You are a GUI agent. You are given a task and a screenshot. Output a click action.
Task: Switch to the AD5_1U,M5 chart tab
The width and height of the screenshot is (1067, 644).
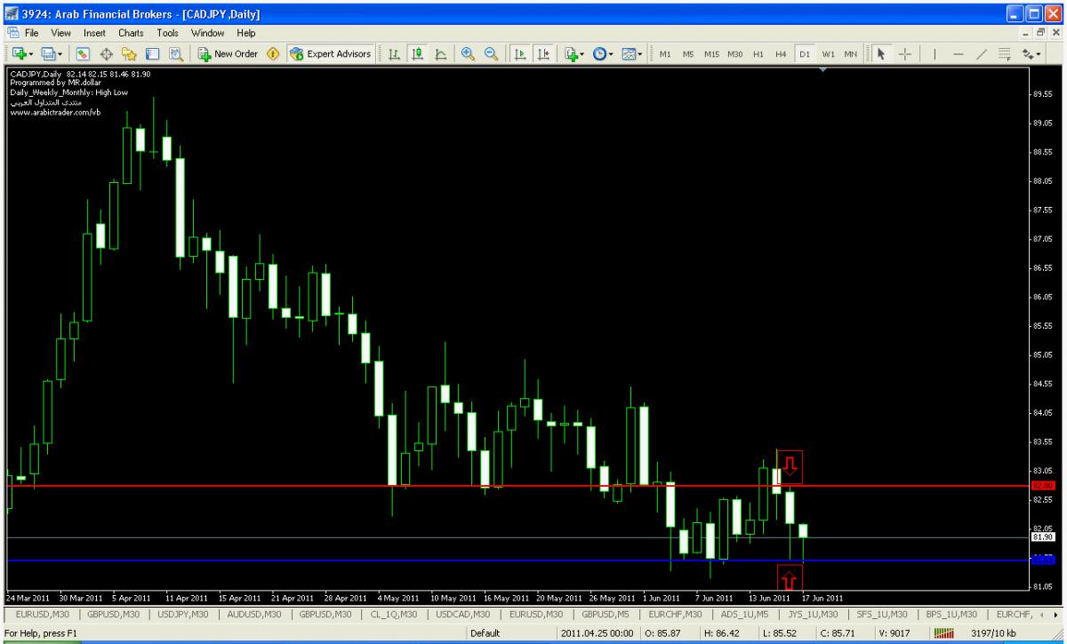[x=745, y=615]
